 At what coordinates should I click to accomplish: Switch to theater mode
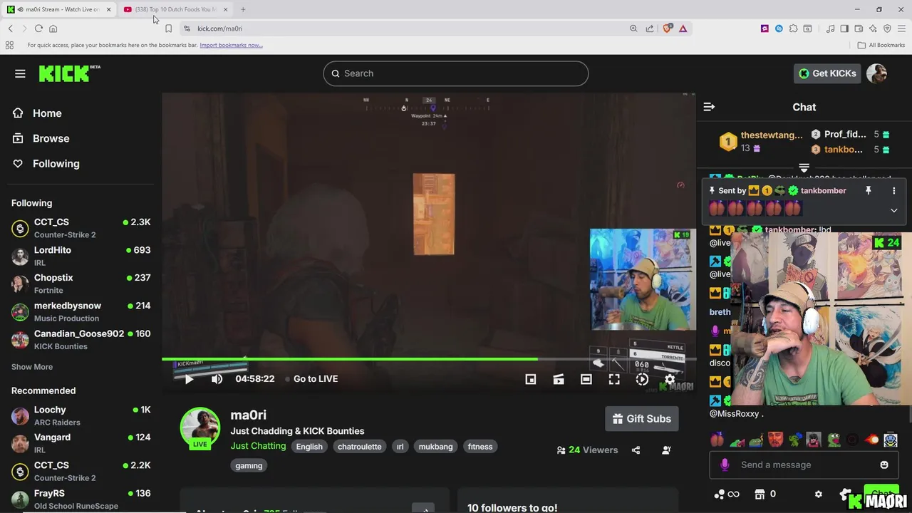(x=586, y=379)
